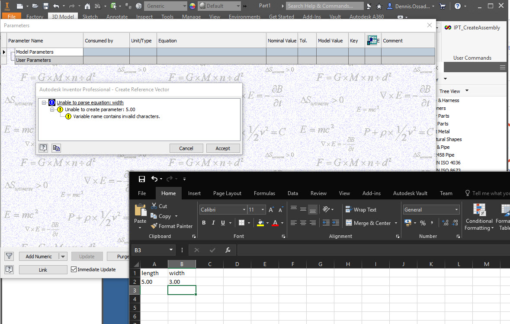Viewport: 510px width, 324px height.
Task: Select cell A1 containing length
Action: [x=154, y=273]
